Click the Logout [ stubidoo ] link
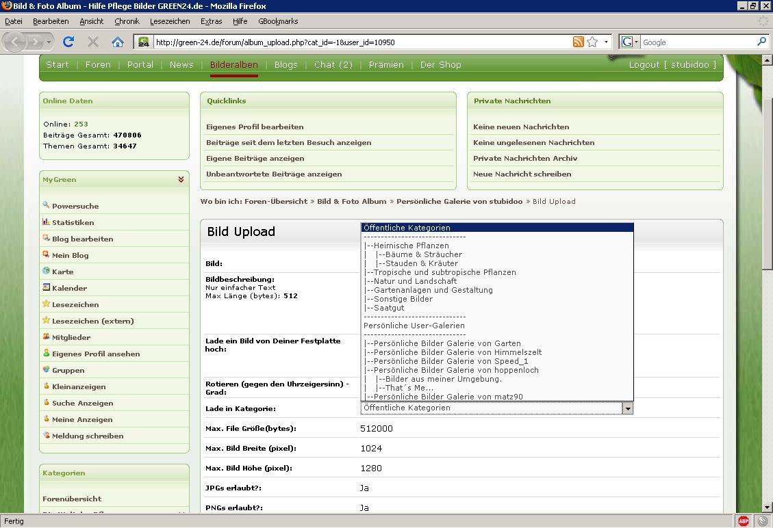Image resolution: width=773 pixels, height=528 pixels. [672, 65]
